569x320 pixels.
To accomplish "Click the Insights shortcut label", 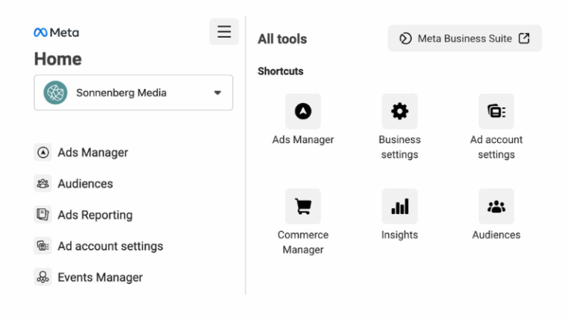I will pos(399,235).
